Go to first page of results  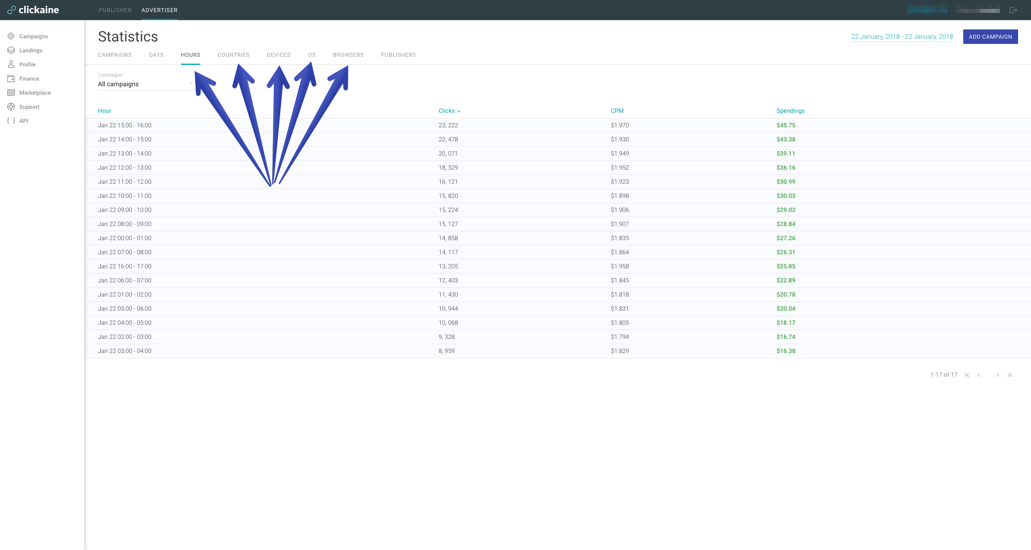pos(967,375)
